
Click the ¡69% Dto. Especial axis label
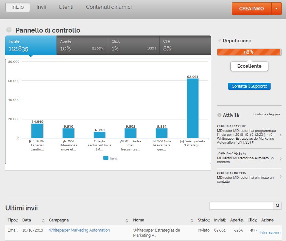(37, 145)
